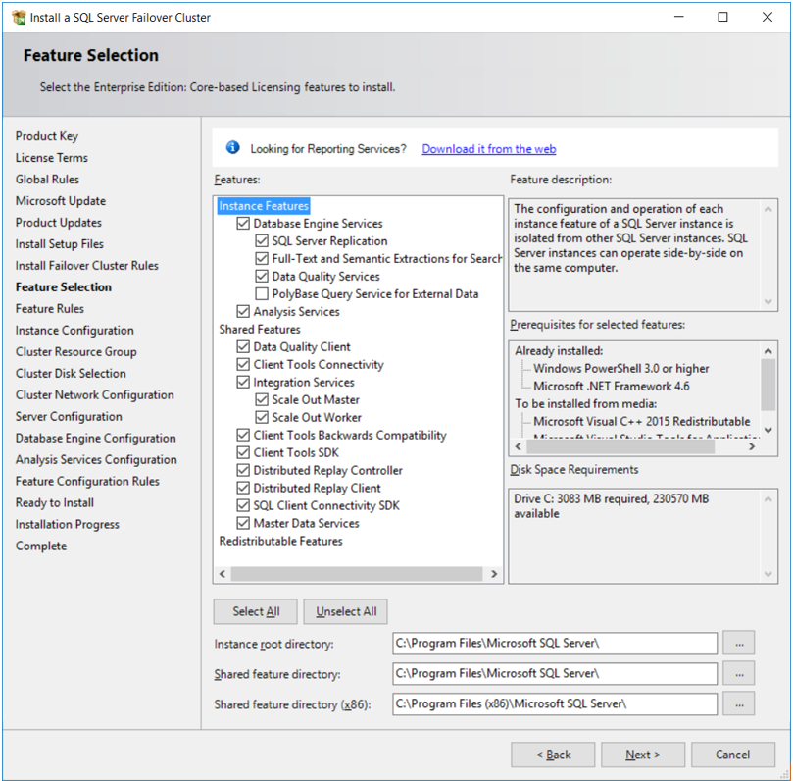Select Cluster Disk Selection step
793x781 pixels.
tap(71, 374)
